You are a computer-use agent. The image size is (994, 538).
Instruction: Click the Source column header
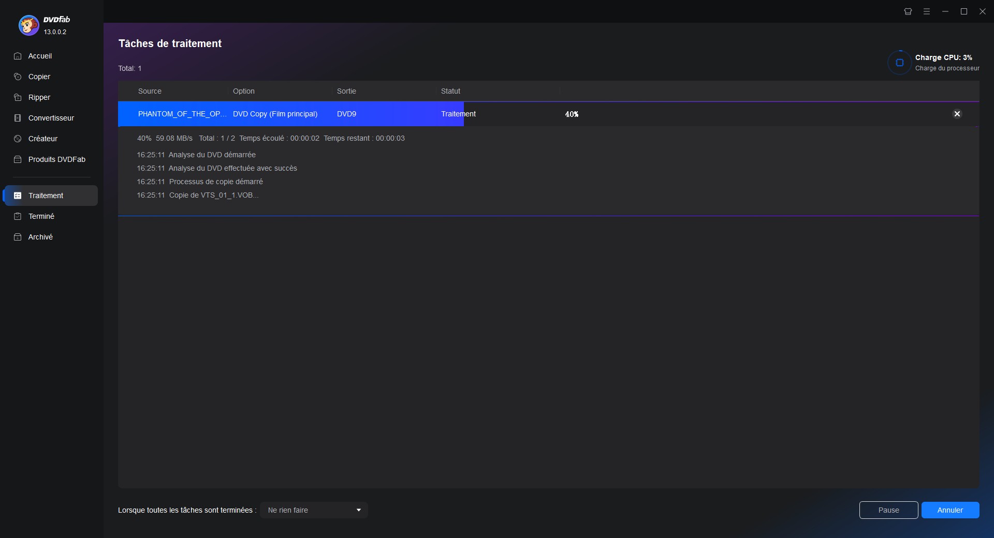tap(150, 91)
